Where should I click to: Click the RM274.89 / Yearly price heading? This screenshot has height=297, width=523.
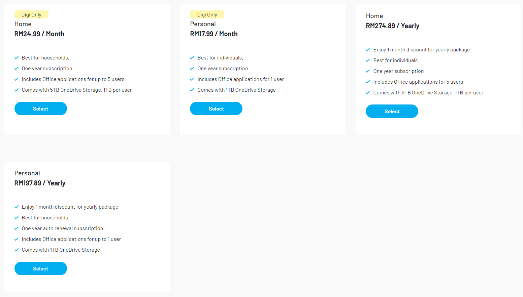pyautogui.click(x=392, y=26)
